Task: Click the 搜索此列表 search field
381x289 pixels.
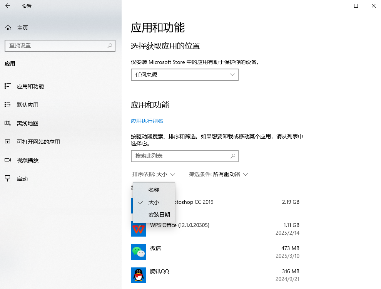Action: (184, 156)
